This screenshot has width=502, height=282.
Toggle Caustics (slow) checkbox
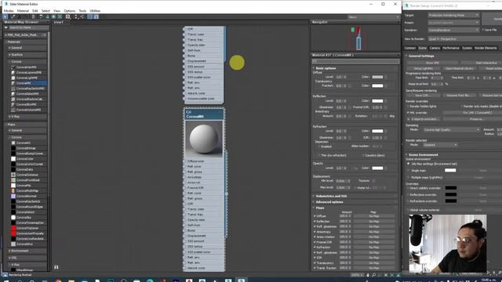363,155
